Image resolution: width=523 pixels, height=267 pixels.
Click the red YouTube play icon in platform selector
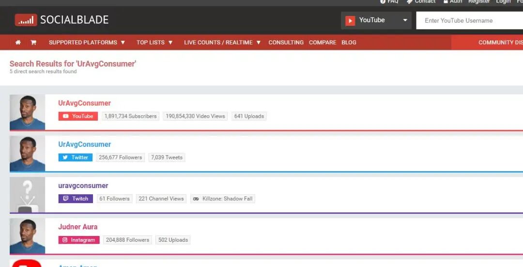point(350,21)
